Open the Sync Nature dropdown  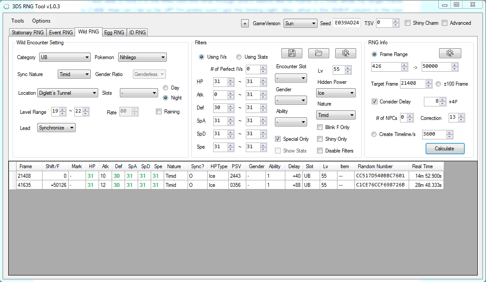point(74,74)
